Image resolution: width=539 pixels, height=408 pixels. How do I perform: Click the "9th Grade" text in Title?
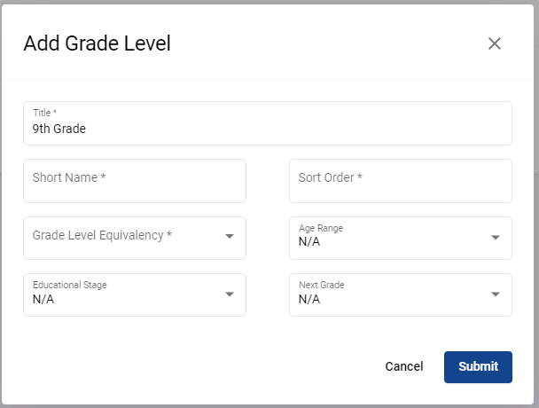59,129
